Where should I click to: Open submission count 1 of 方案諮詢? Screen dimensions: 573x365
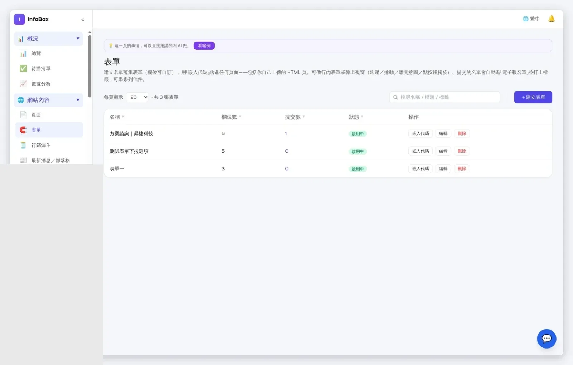pyautogui.click(x=286, y=133)
